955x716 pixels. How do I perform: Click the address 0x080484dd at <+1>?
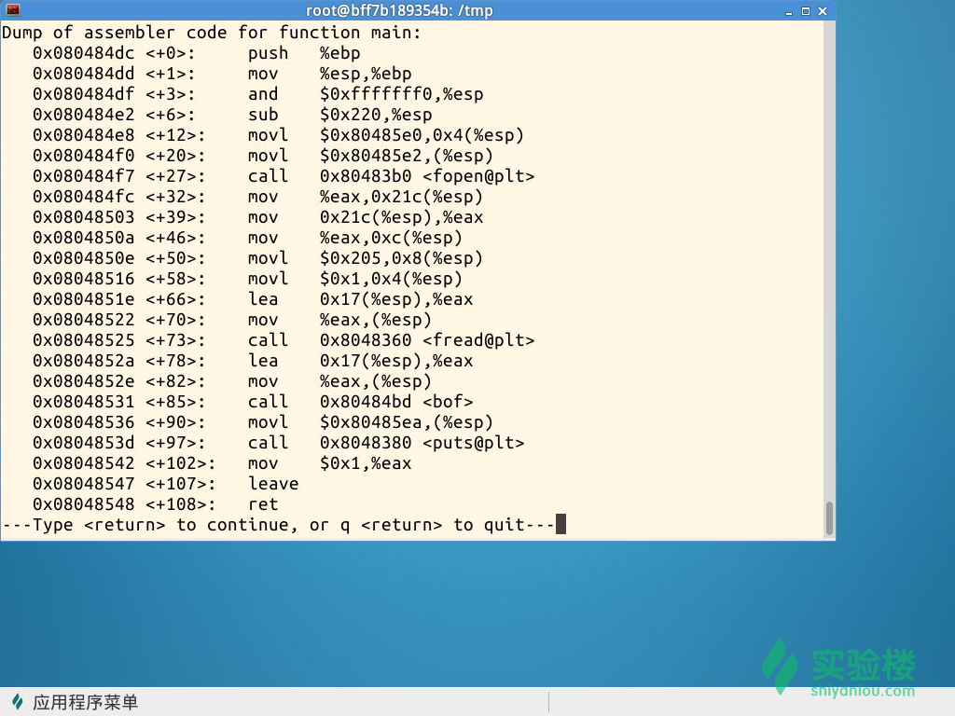(83, 74)
